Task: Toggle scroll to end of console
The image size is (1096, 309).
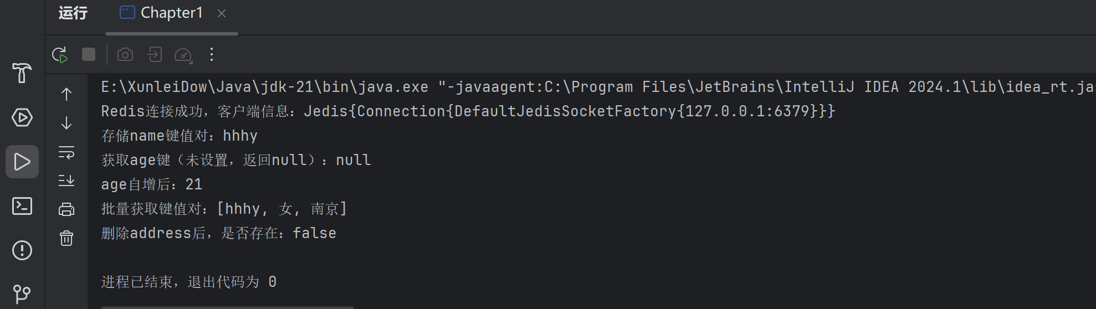Action: coord(66,181)
